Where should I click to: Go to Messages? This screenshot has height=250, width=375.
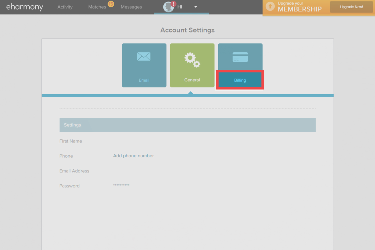pos(131,7)
